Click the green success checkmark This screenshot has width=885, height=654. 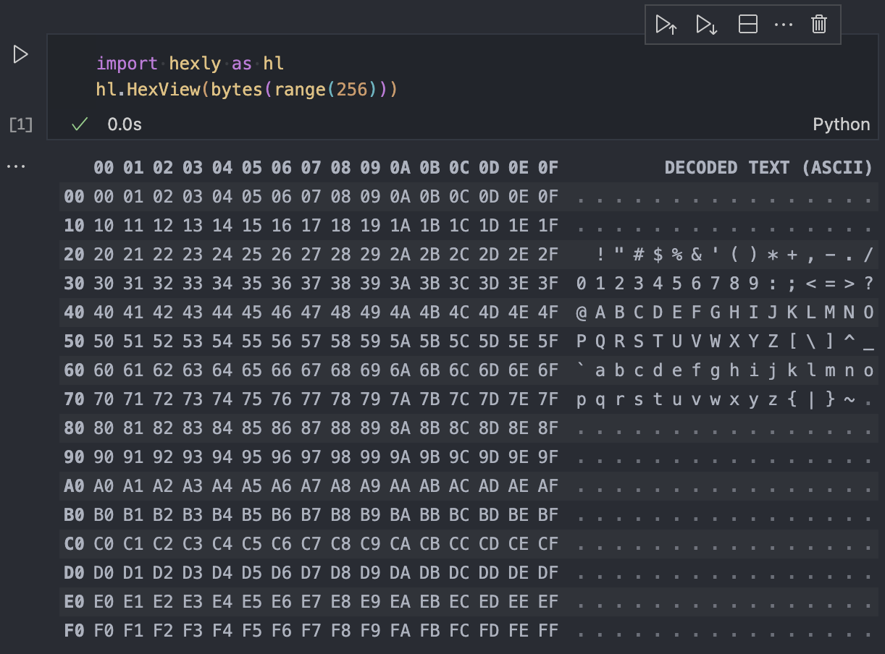click(x=80, y=124)
